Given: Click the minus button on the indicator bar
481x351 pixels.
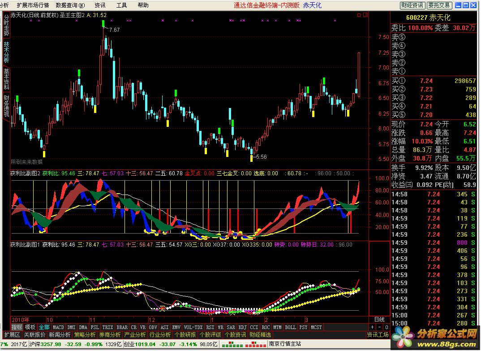Looking at the screenshot, I should (379, 327).
